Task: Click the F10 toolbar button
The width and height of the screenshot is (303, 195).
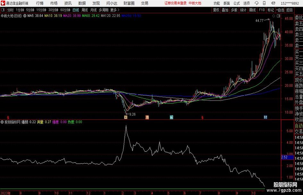Action: [262, 10]
